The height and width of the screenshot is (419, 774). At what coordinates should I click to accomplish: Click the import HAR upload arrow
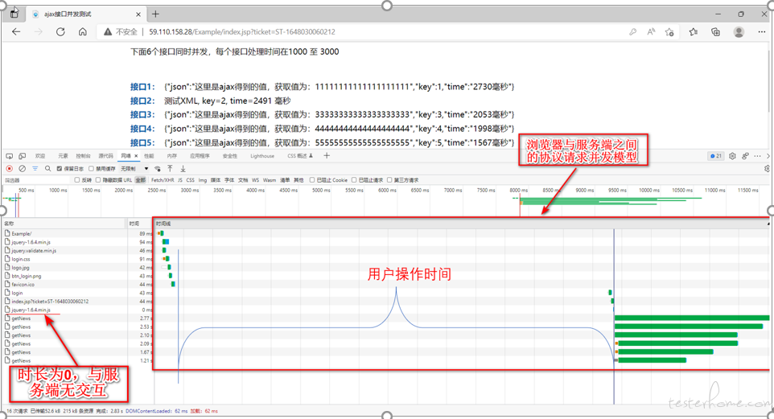pos(170,169)
